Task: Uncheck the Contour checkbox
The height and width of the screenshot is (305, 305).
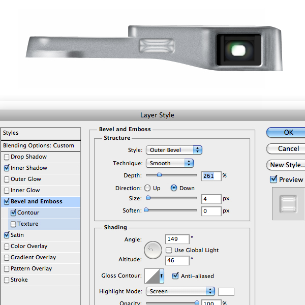Action: pos(13,213)
